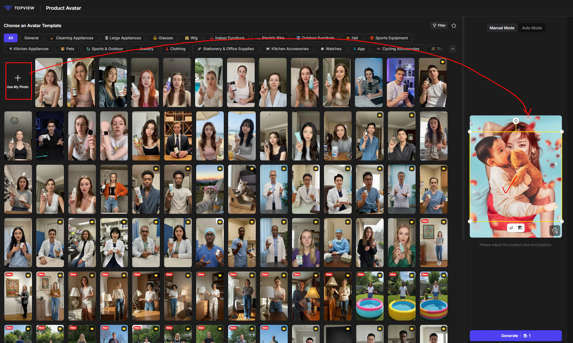
Task: Select the Watches category tag
Action: point(331,49)
